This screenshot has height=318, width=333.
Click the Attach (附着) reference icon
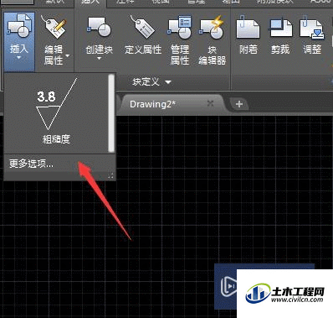(248, 28)
